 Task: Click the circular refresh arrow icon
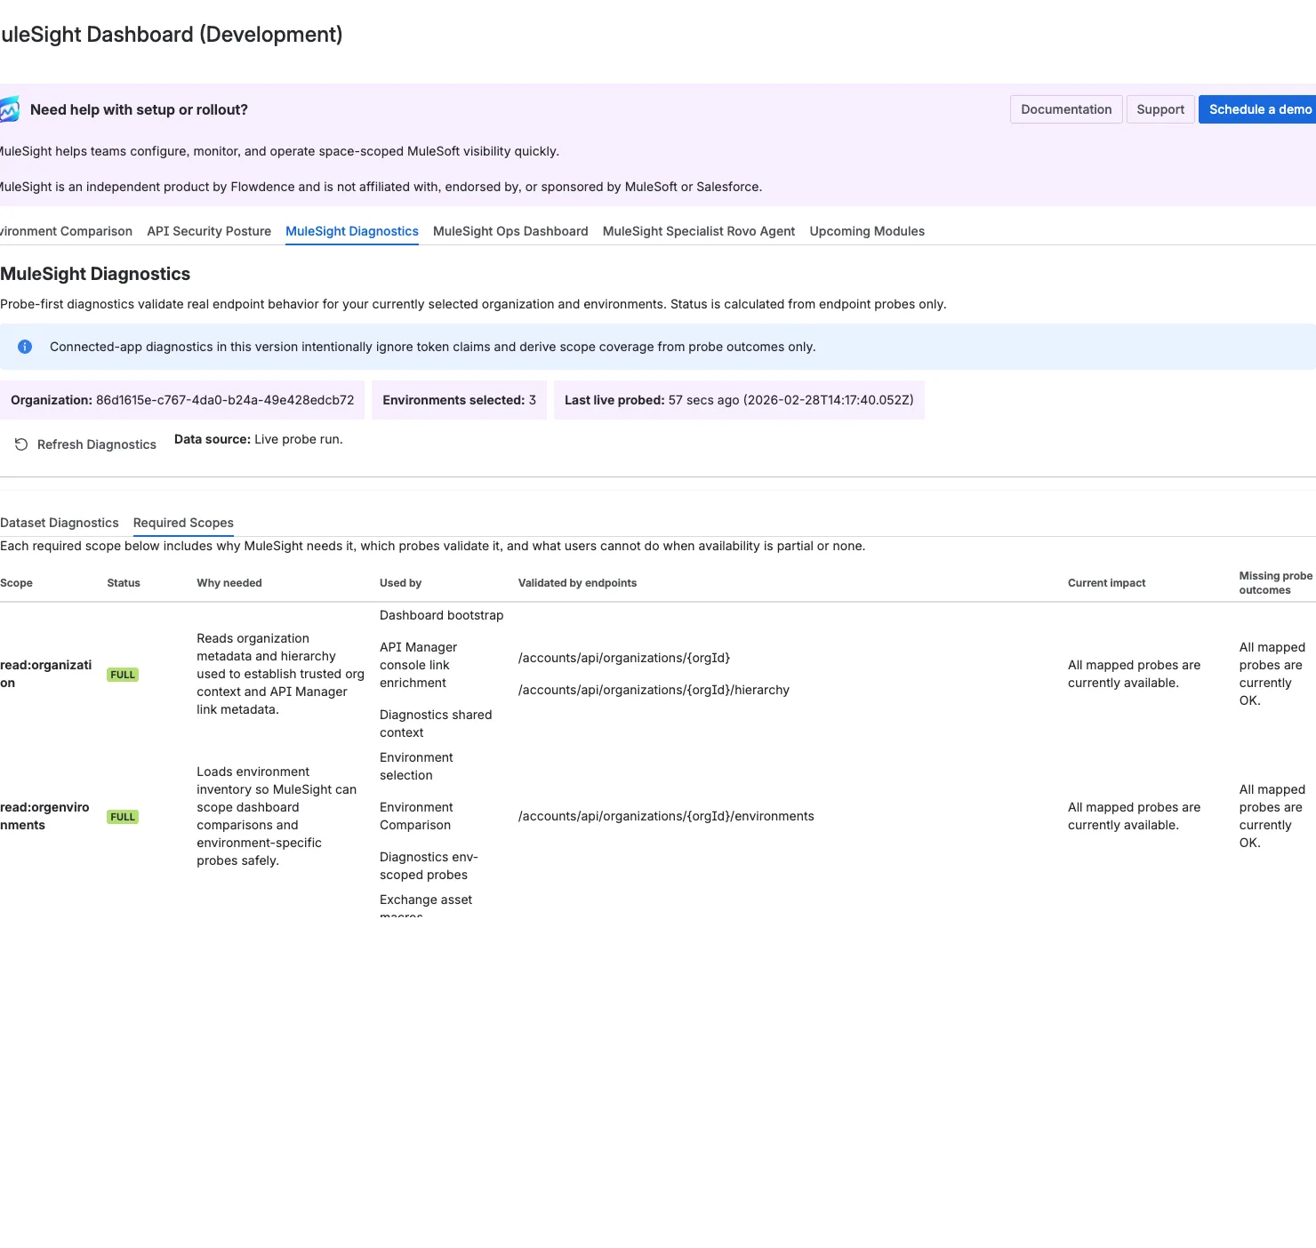pos(21,444)
